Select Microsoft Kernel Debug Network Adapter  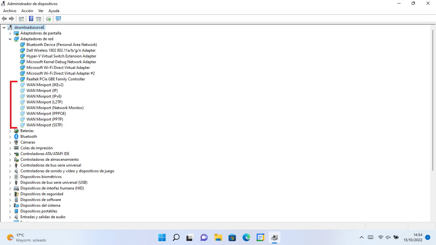(x=61, y=62)
